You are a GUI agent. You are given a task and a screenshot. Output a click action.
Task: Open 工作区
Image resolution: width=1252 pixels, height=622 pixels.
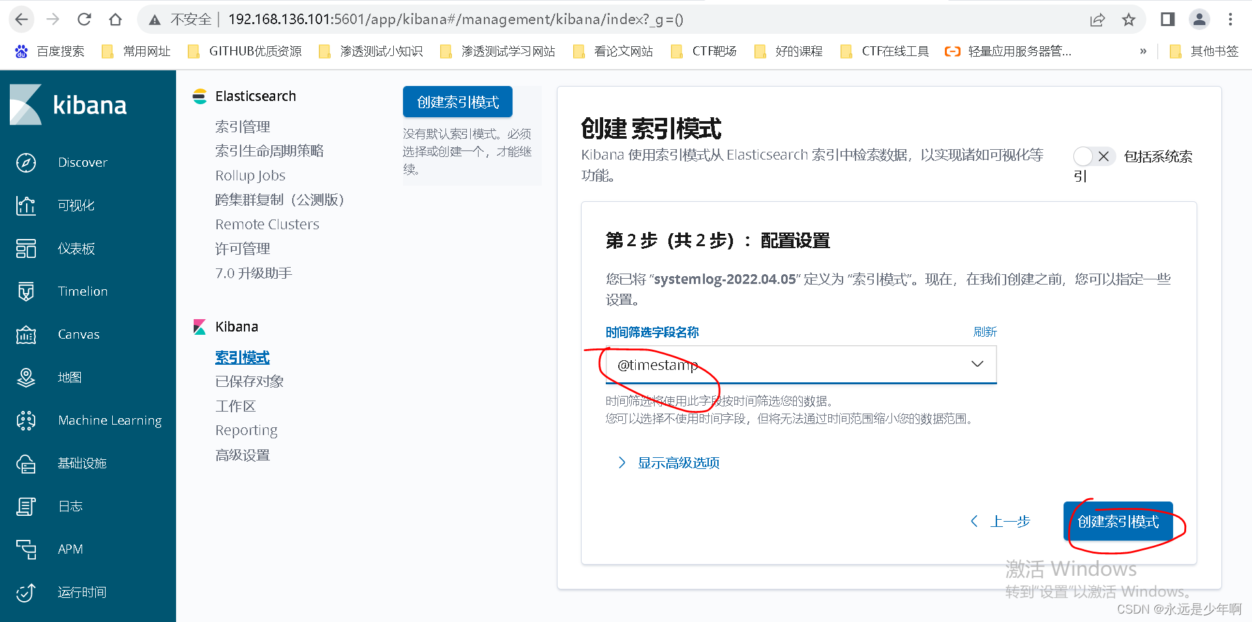235,406
